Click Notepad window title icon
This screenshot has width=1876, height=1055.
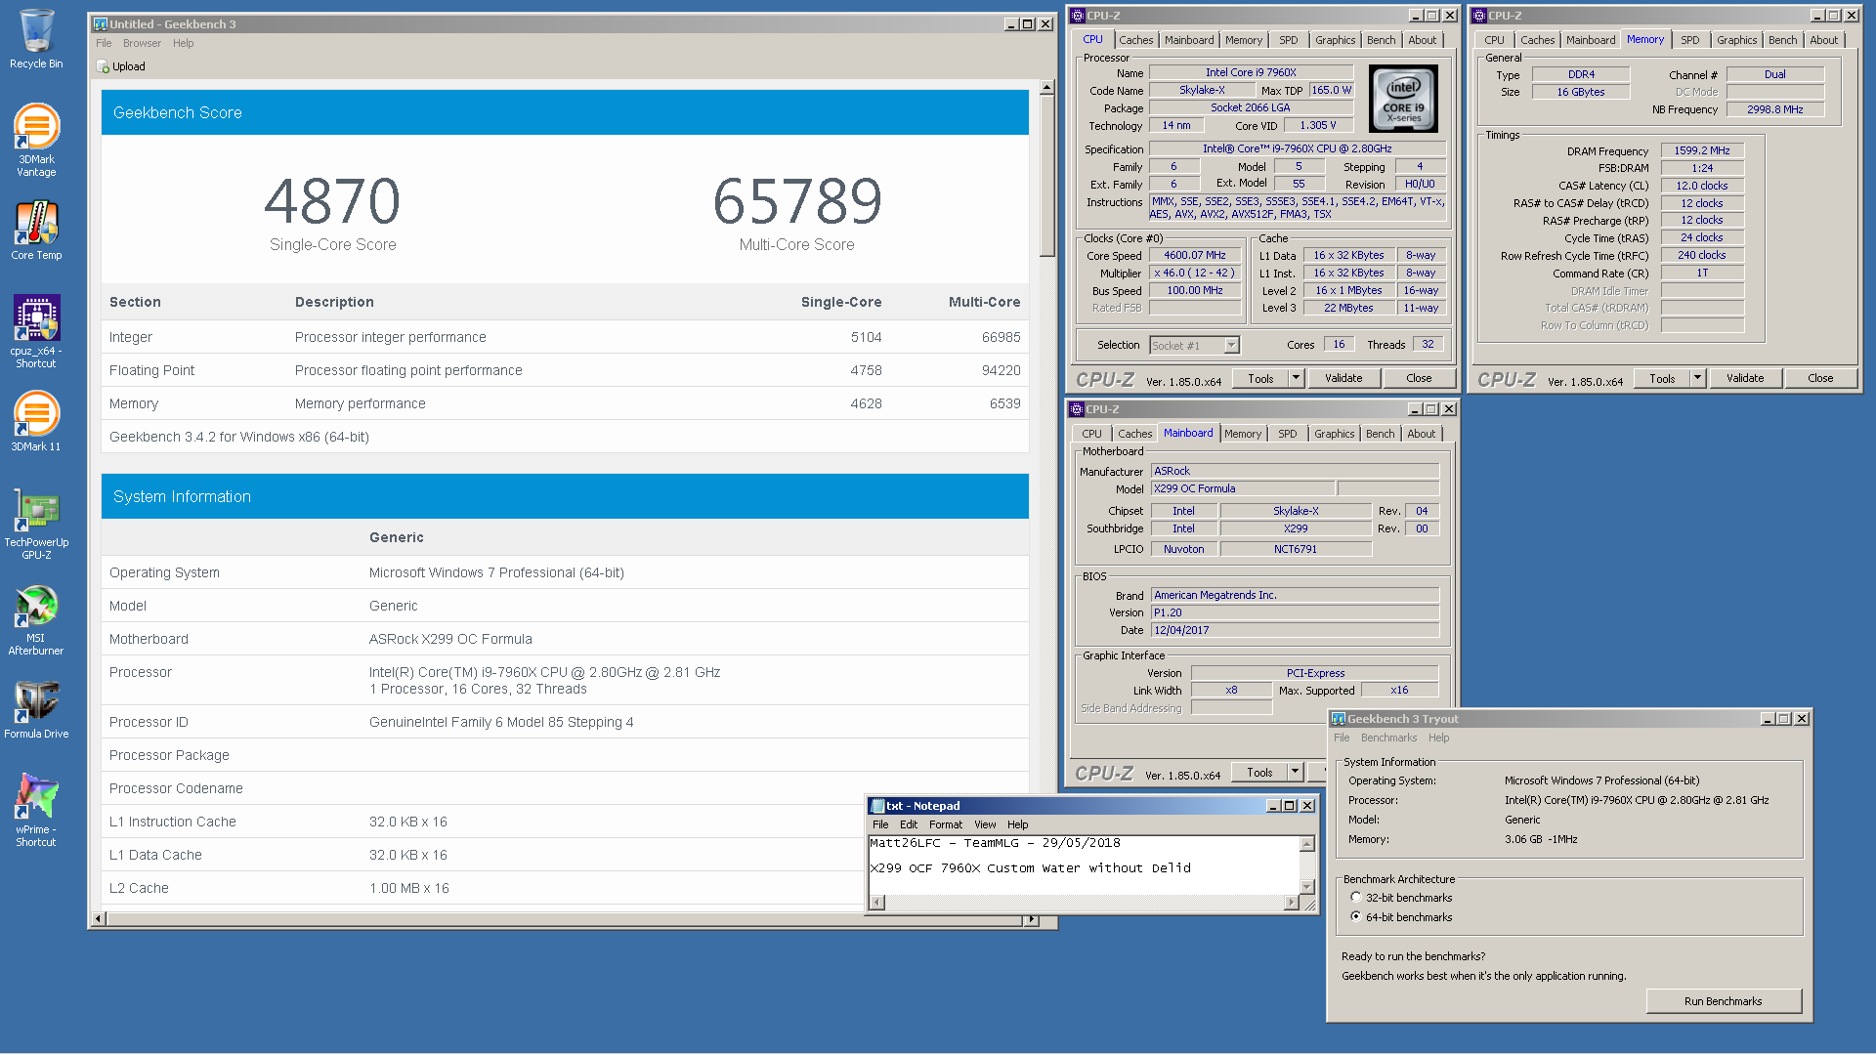(877, 806)
